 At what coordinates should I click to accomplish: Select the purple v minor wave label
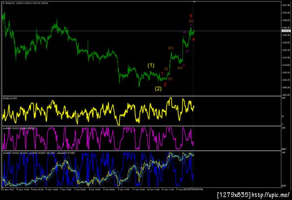[191, 25]
